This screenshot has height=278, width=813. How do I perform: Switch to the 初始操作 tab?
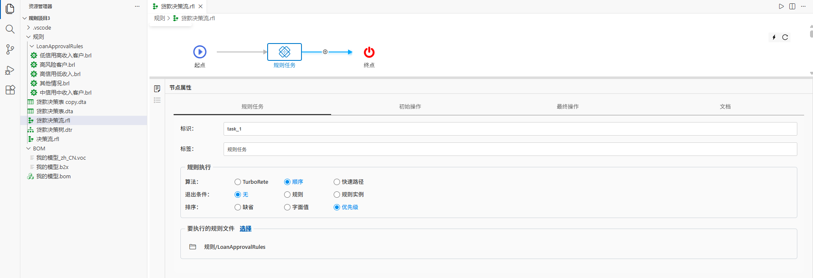[x=410, y=106]
